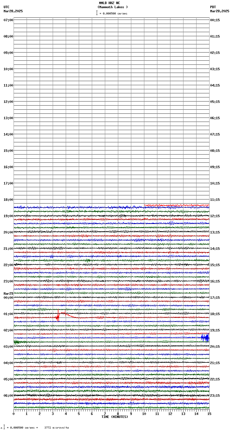Click the 23:15 PDT time label
Screen dimensions: 231x431
pos(215,396)
